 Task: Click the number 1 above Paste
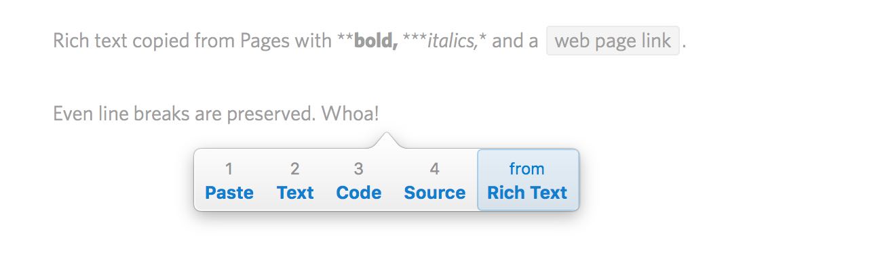tap(229, 168)
